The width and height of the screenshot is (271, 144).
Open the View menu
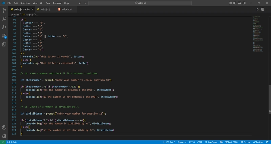coord(35,3)
